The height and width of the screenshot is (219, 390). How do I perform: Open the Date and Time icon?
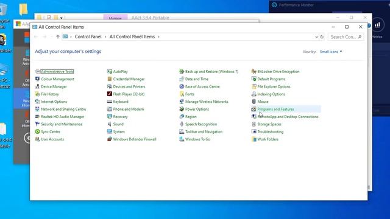(x=182, y=79)
